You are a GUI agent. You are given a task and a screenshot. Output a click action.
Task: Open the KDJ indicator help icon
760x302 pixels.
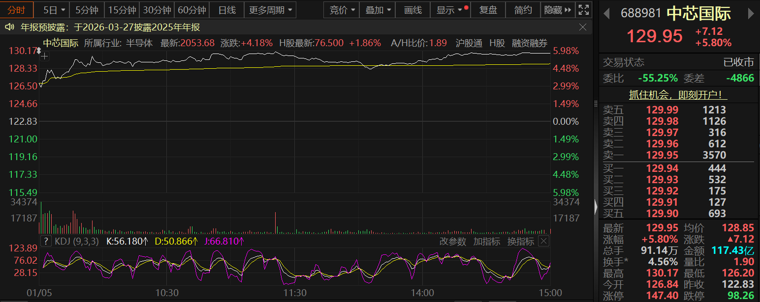pyautogui.click(x=46, y=241)
